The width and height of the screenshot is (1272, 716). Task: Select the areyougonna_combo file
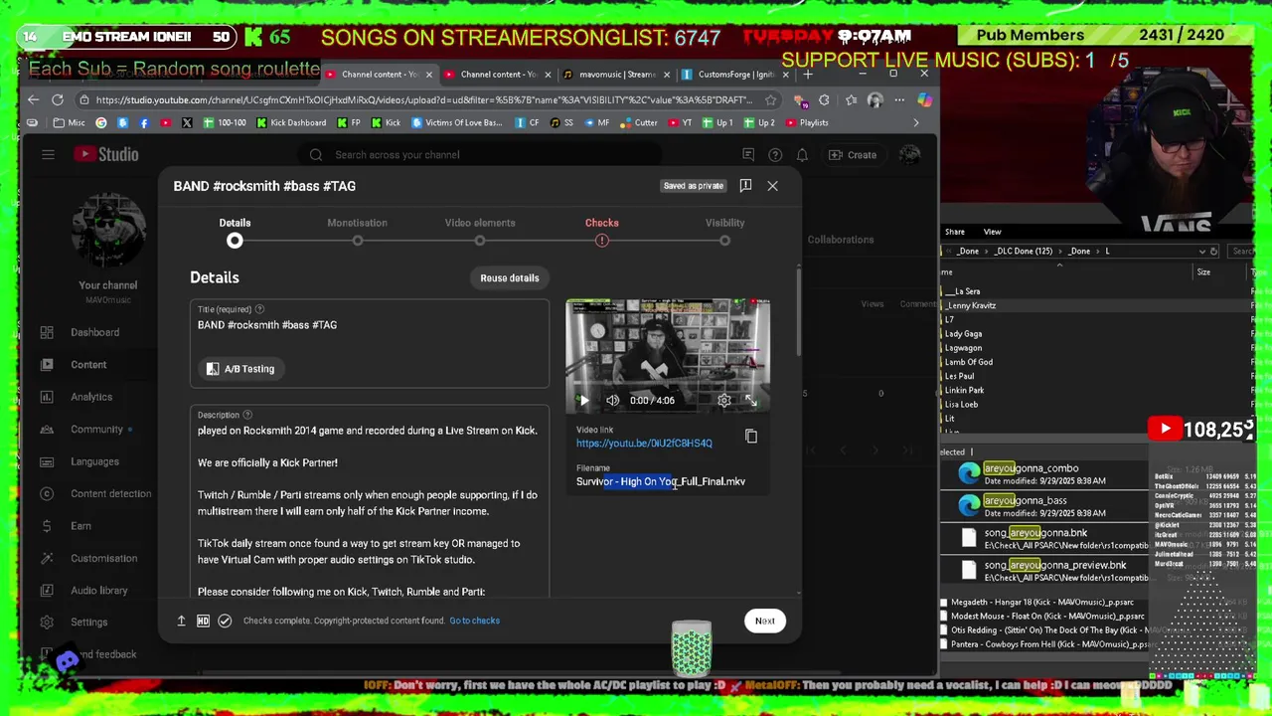click(1031, 468)
